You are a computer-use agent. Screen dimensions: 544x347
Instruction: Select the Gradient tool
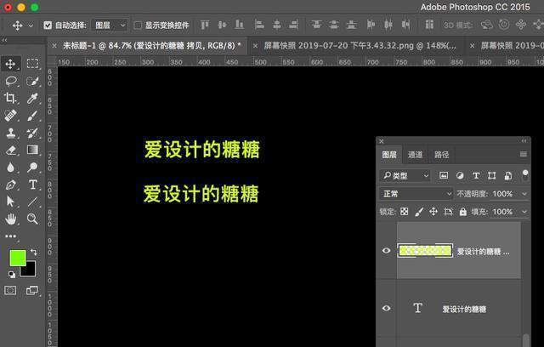click(32, 150)
